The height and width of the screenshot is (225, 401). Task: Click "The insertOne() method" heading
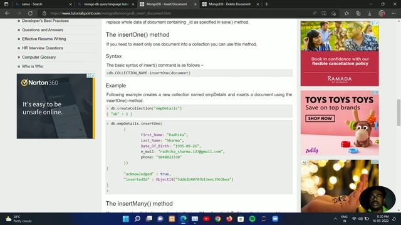point(138,34)
